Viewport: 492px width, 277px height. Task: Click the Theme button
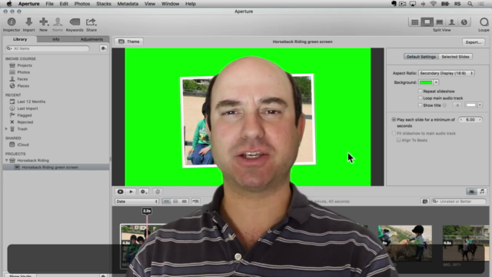[129, 42]
